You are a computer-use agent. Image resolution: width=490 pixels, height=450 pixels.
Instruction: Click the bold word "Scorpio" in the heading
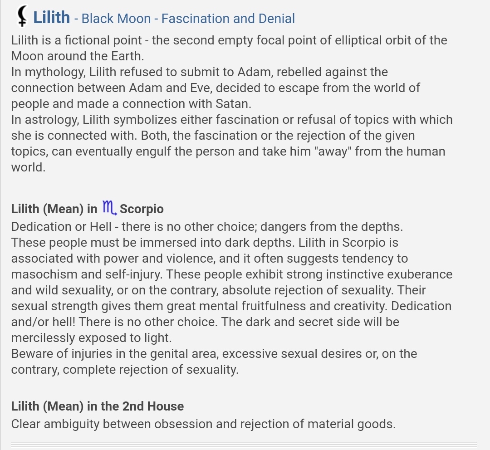[x=142, y=209]
